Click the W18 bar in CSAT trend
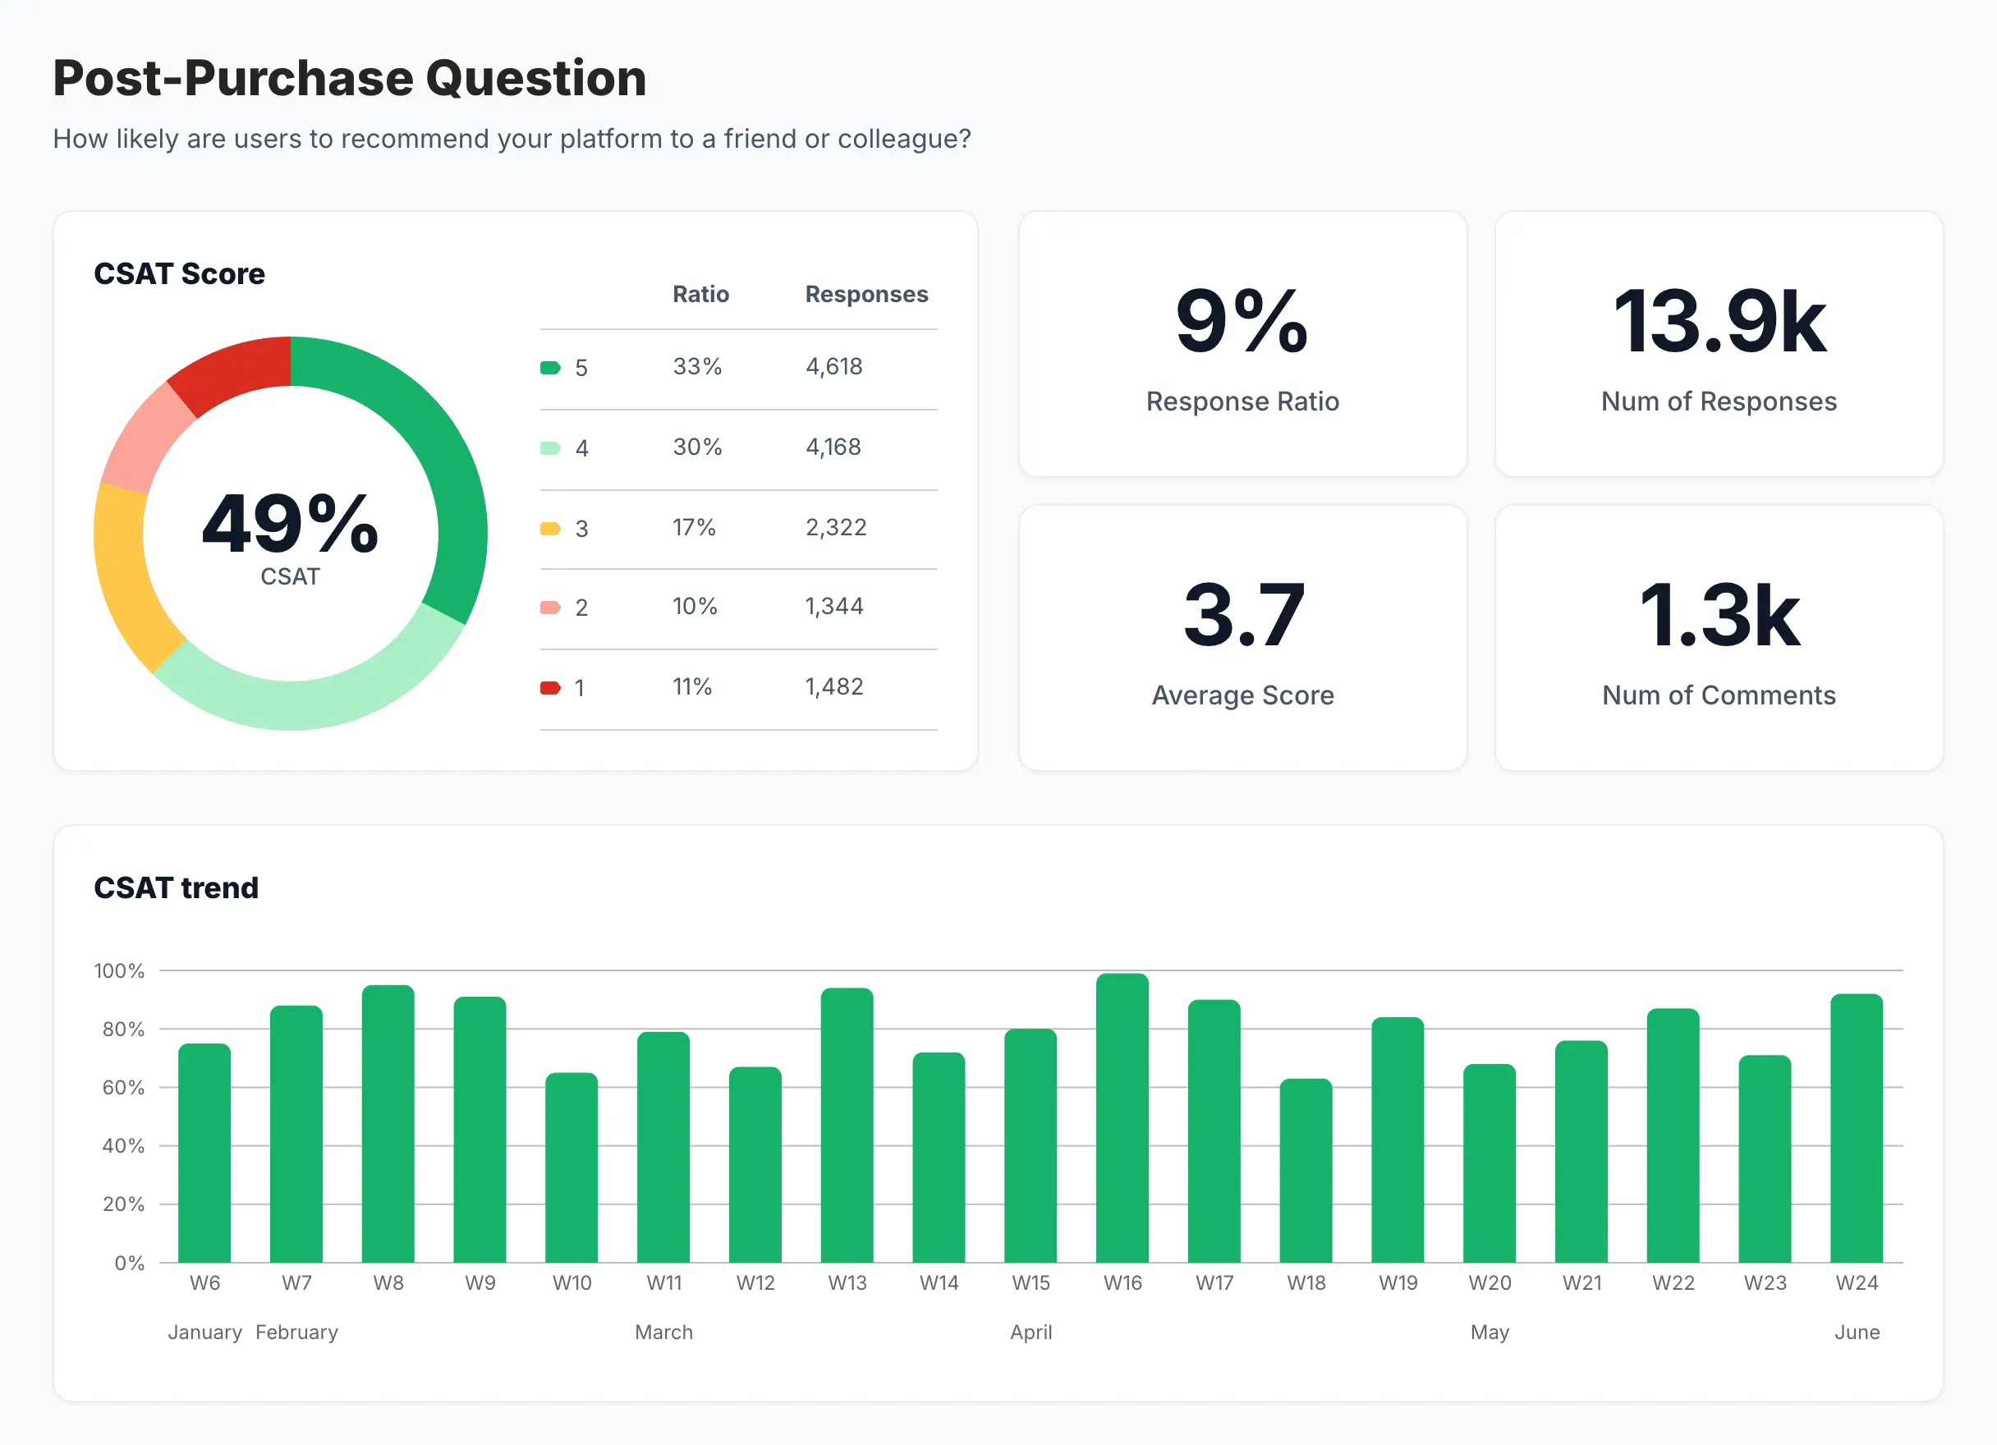The image size is (1997, 1445). [1306, 1170]
